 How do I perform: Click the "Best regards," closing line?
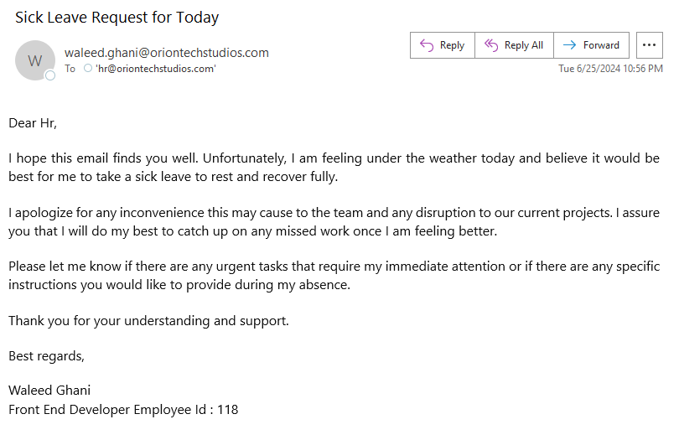tap(47, 355)
